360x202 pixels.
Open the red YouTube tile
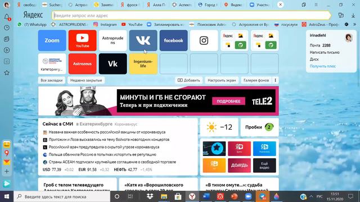[83, 40]
